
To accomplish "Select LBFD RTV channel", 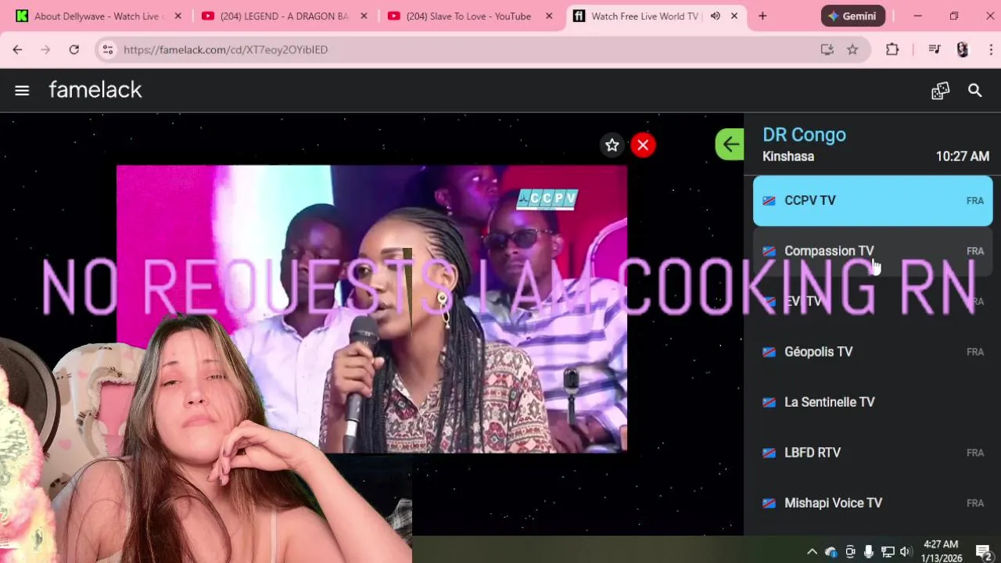I will click(873, 453).
